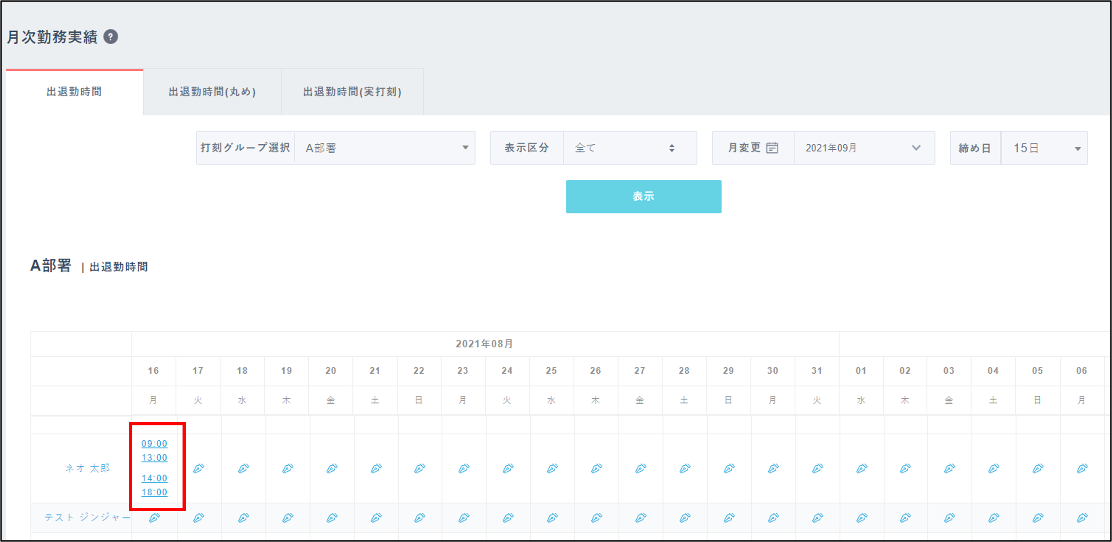
Task: Open the 09:00 clock-in time link
Action: (154, 443)
